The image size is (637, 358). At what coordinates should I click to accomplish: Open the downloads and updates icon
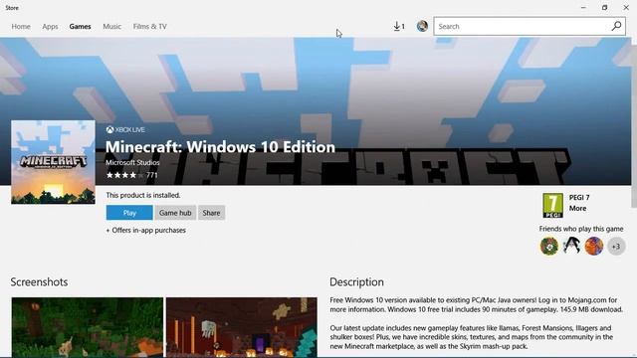(399, 27)
